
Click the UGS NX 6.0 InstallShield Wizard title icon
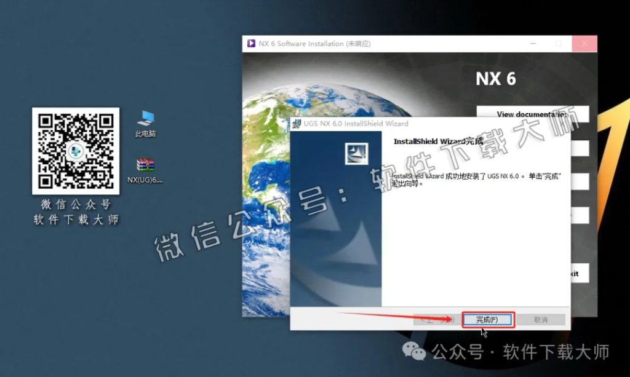click(x=297, y=124)
